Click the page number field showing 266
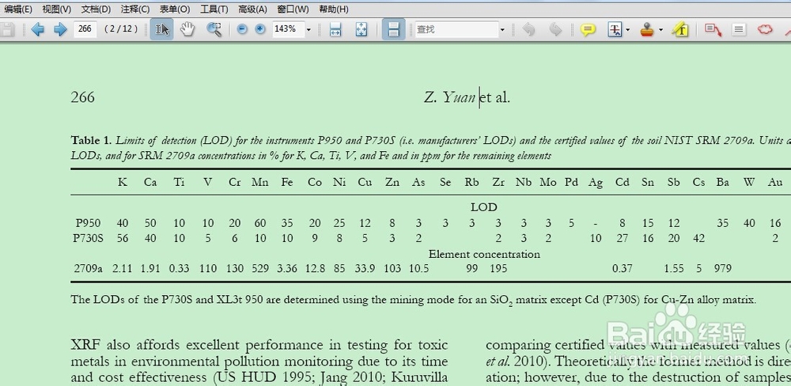791x386 pixels. click(85, 28)
